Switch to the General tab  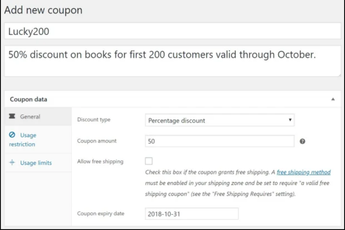tap(30, 117)
